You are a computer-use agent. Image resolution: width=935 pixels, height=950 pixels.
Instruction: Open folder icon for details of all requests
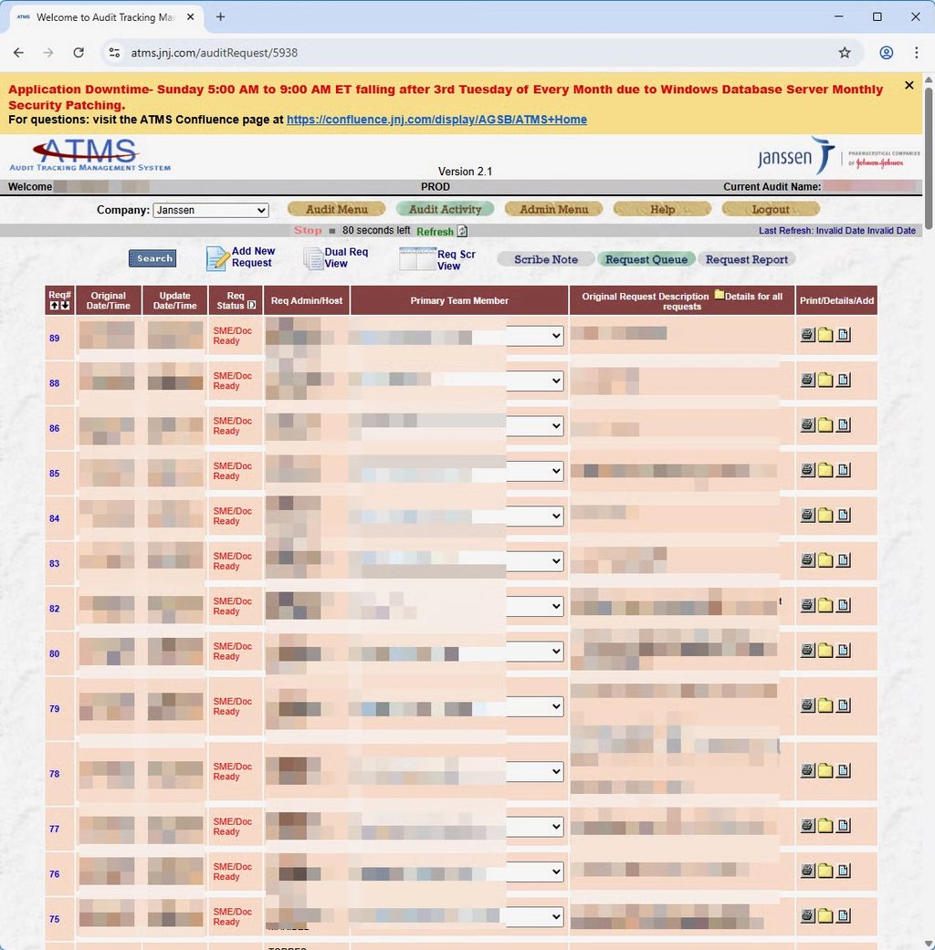(x=720, y=295)
